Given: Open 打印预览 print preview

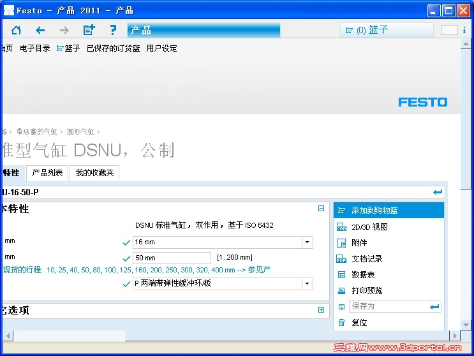Looking at the screenshot, I should [x=367, y=291].
